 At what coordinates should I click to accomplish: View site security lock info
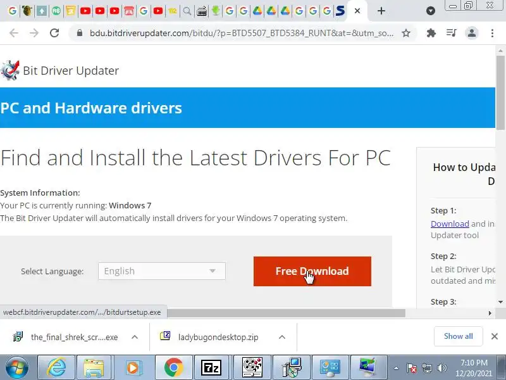point(80,33)
